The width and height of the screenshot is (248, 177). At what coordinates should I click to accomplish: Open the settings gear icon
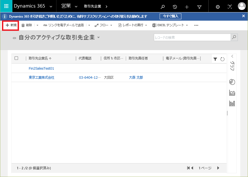(x=218, y=7)
